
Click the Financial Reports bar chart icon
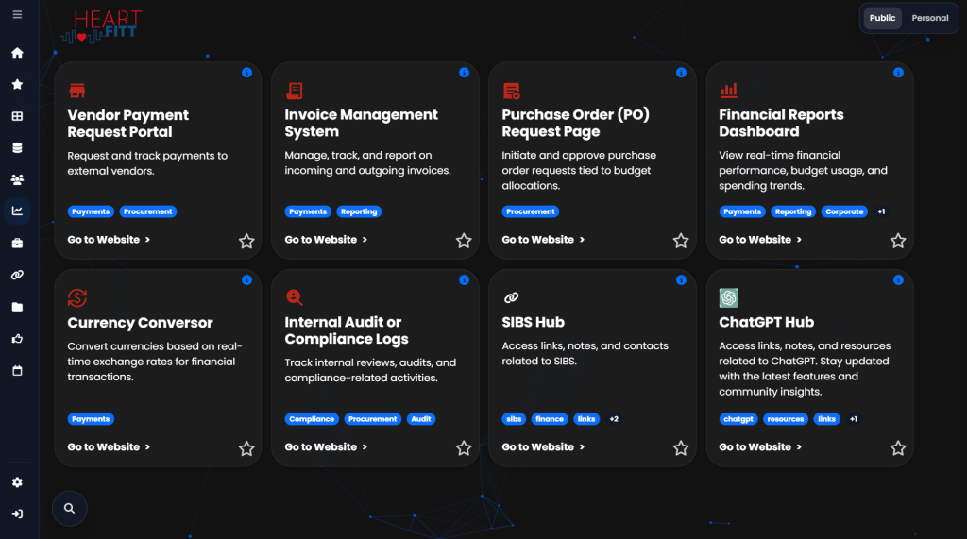pyautogui.click(x=728, y=91)
